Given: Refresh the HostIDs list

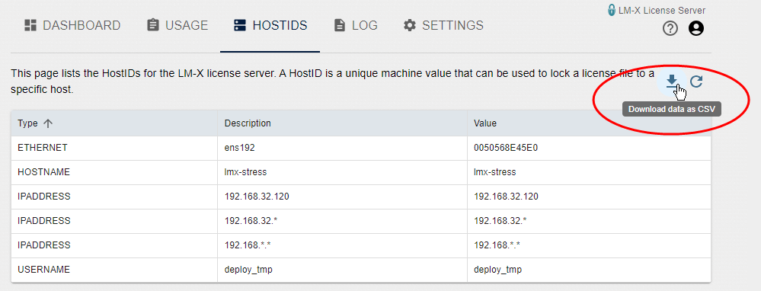Looking at the screenshot, I should pos(696,81).
